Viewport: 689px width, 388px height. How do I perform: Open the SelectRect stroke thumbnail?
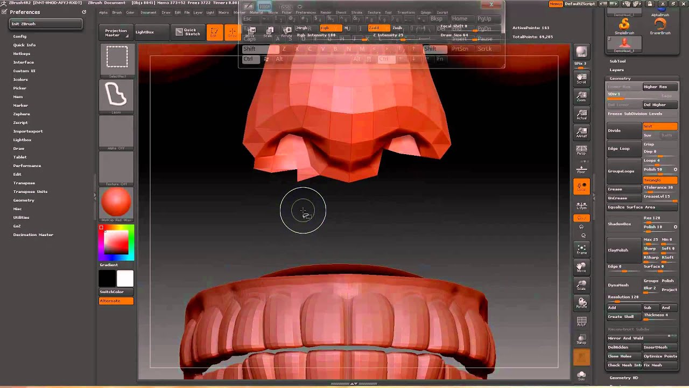point(116,61)
